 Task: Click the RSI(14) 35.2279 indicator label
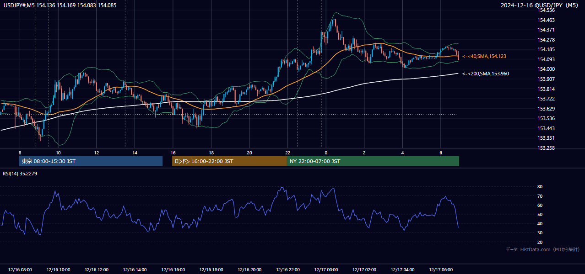[20, 174]
